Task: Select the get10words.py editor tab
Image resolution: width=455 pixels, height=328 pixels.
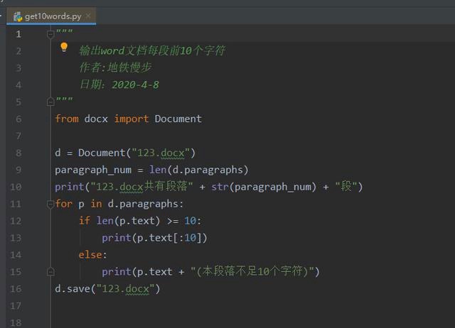Action: click(51, 16)
